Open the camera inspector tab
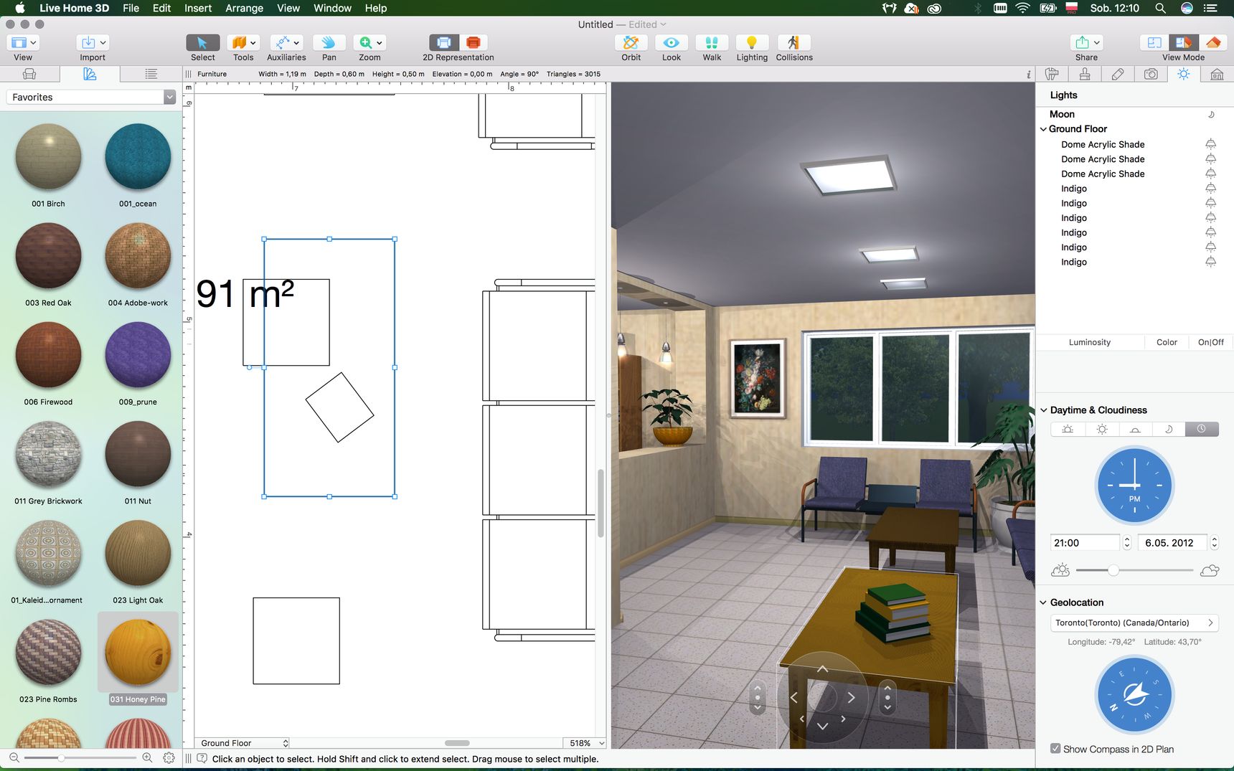The image size is (1234, 771). [1151, 74]
